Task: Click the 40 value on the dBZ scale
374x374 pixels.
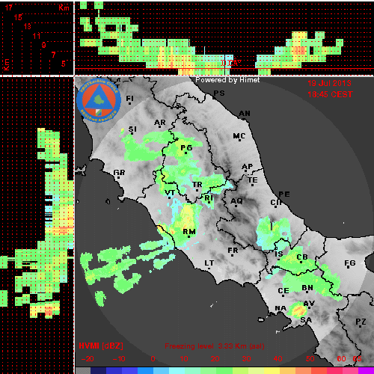Action: (x=278, y=359)
